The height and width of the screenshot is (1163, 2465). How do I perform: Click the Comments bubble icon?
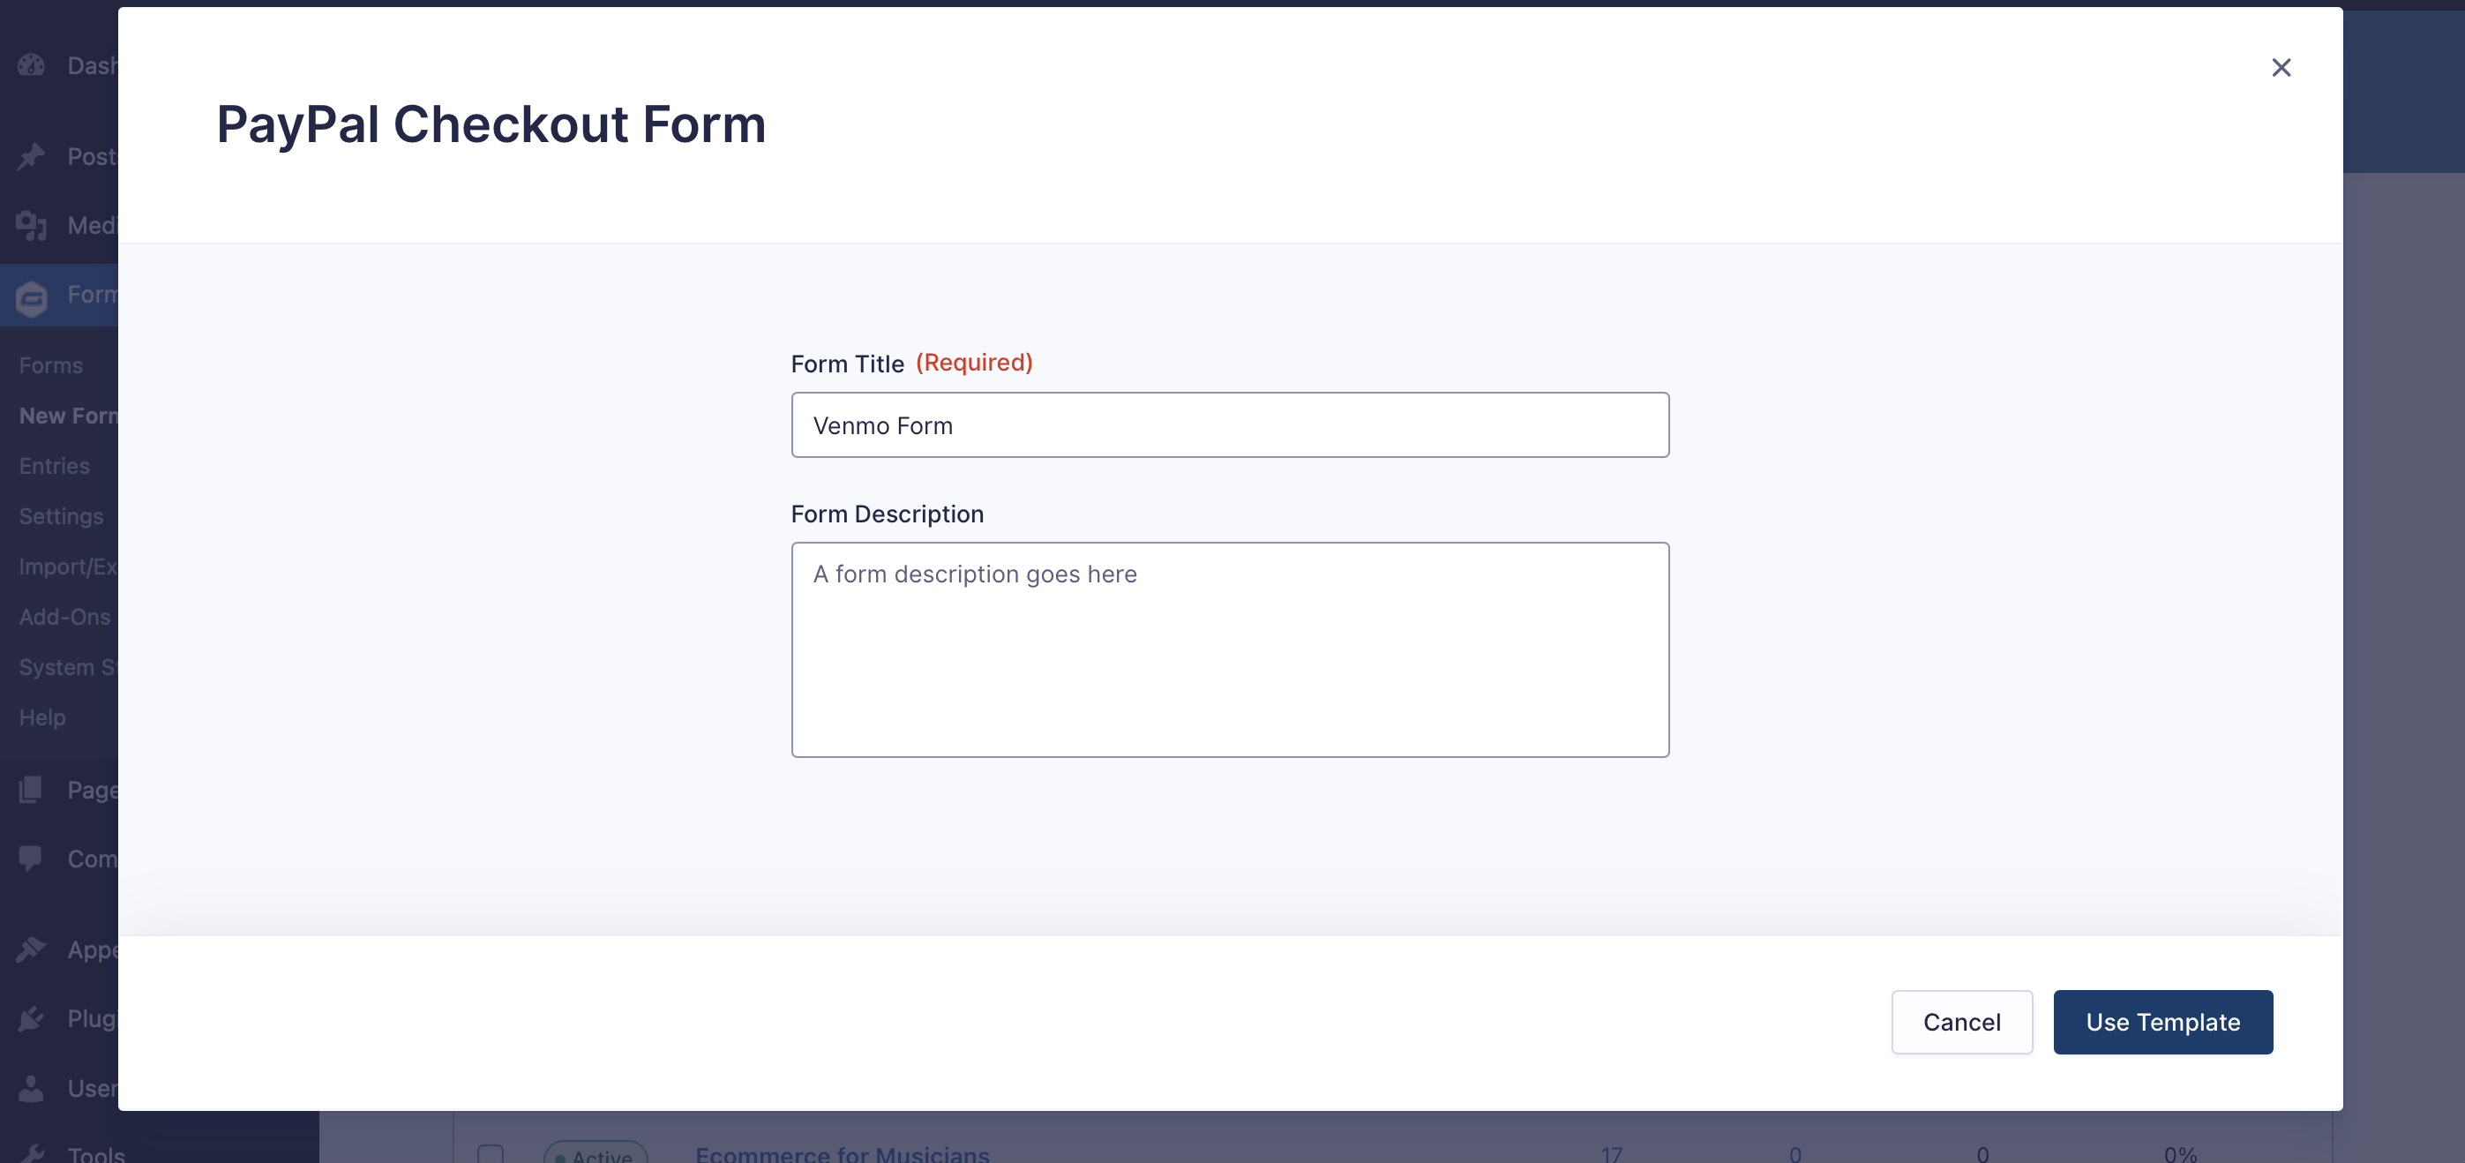32,859
